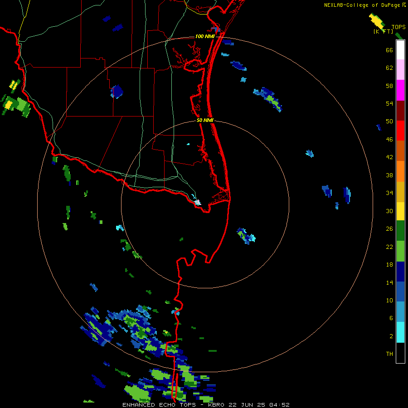
Task: Click the NEXLAB-College of DuPage label
Action: tap(362, 5)
